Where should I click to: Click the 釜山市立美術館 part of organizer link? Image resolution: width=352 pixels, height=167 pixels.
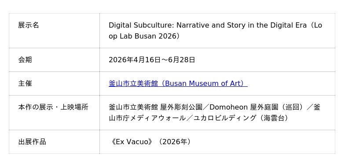[133, 83]
